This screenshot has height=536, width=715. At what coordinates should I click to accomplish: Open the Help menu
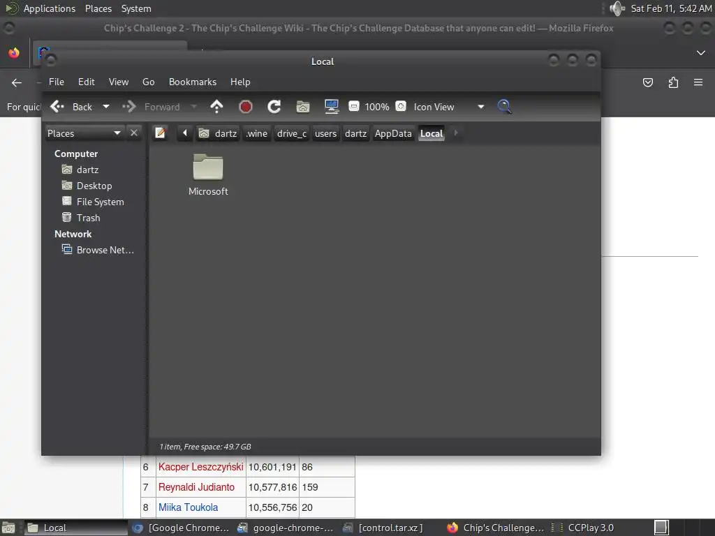(x=240, y=82)
